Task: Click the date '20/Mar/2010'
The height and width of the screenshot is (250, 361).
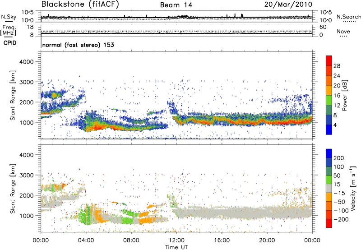Action: [288, 5]
